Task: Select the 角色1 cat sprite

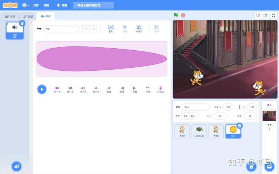Action: [x=182, y=131]
